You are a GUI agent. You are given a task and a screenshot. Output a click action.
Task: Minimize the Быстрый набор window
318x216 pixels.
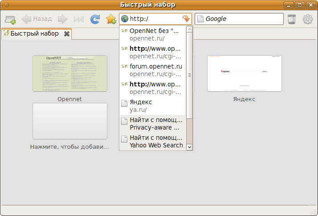point(289,5)
